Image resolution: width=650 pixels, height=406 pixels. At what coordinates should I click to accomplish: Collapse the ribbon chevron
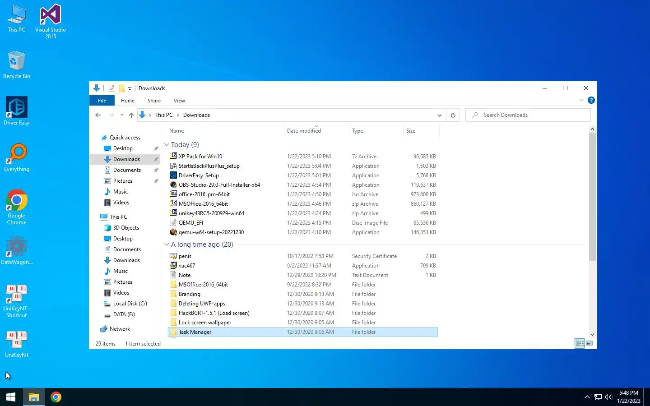click(581, 100)
